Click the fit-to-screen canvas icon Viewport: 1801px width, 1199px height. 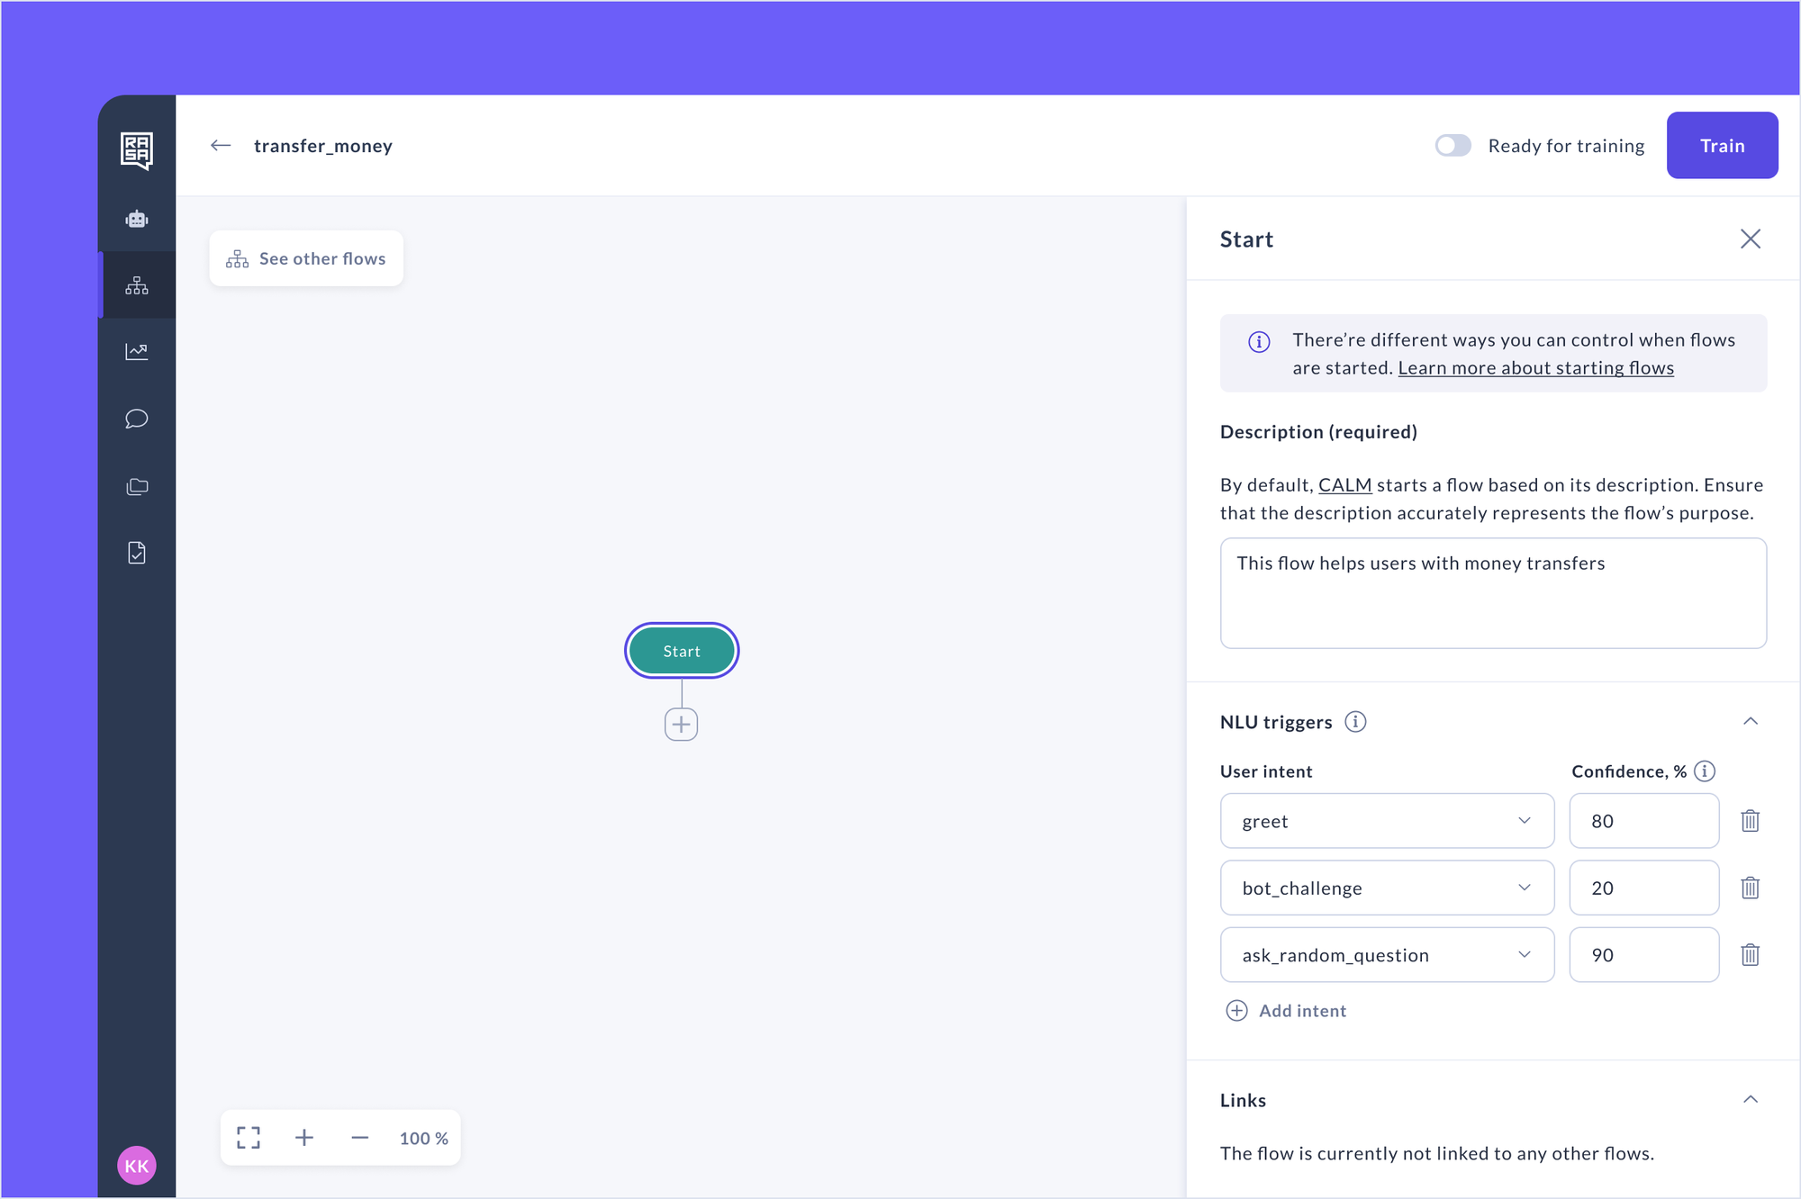point(249,1138)
